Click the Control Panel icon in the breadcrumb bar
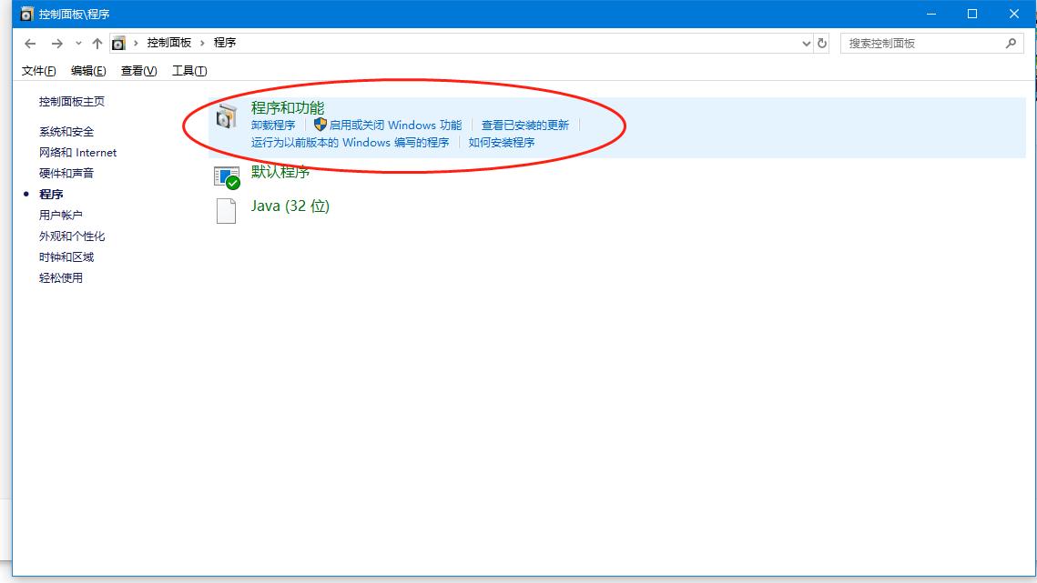Viewport: 1037px width, 583px height. pyautogui.click(x=118, y=42)
